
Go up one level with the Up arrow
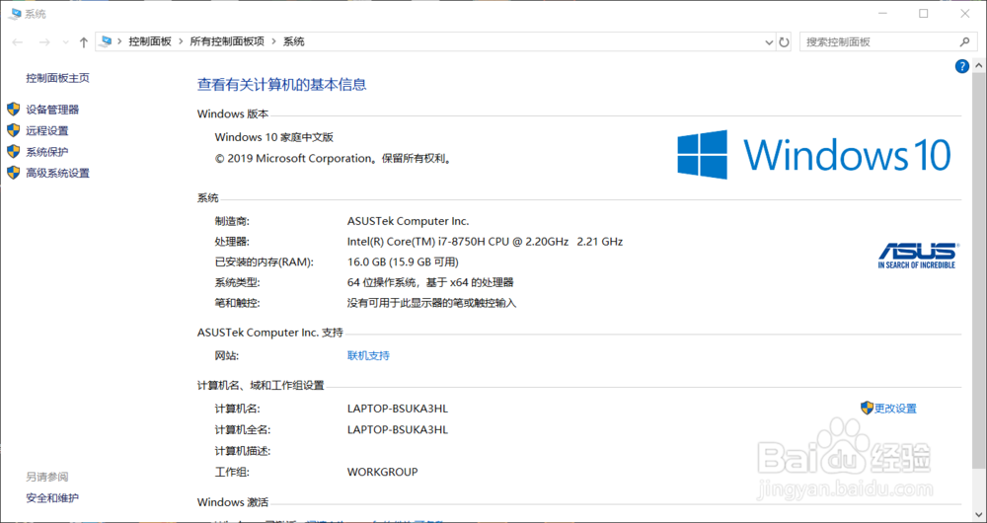83,42
